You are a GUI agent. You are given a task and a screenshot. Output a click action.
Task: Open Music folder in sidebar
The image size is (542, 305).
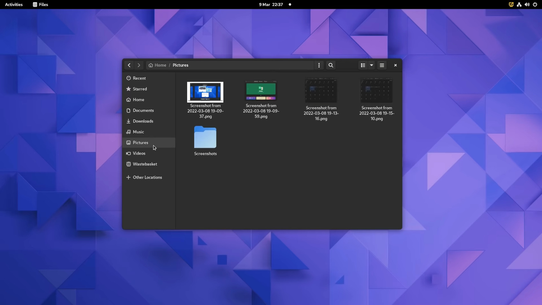point(138,132)
